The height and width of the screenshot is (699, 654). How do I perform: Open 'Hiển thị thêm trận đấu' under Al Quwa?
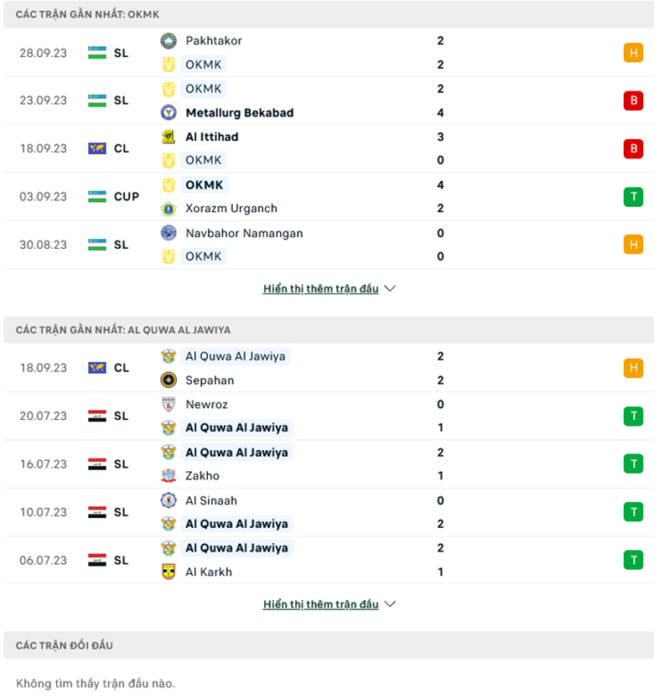point(320,604)
